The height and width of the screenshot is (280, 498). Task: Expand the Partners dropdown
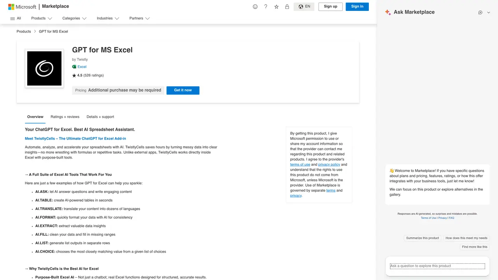pyautogui.click(x=140, y=18)
